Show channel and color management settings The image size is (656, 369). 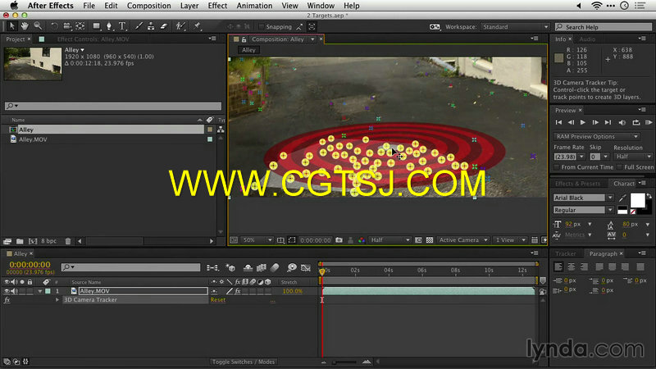362,240
